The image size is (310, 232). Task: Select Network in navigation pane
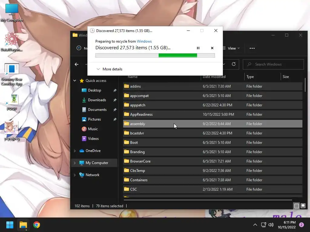click(x=92, y=175)
